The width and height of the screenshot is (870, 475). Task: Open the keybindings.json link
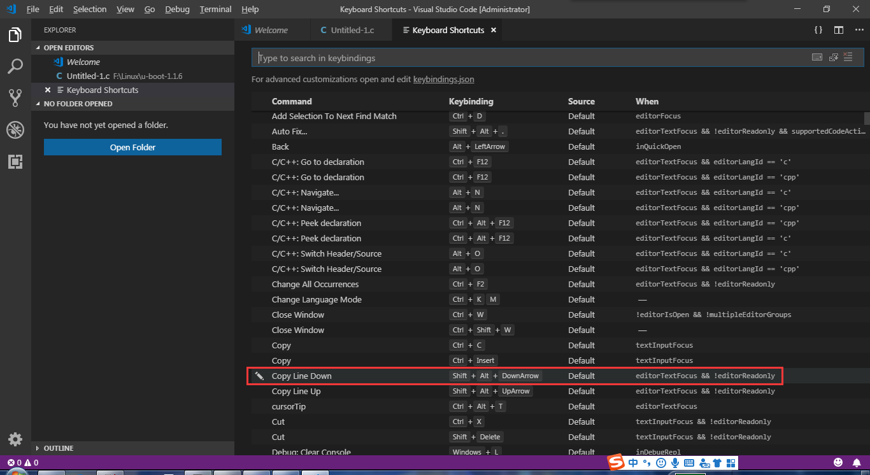(444, 79)
